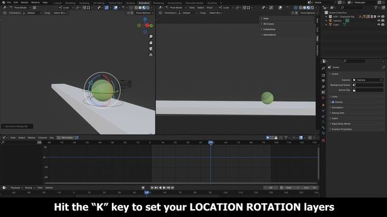Image resolution: width=387 pixels, height=217 pixels.
Task: Hide Cube object in viewport
Action: click(379, 25)
